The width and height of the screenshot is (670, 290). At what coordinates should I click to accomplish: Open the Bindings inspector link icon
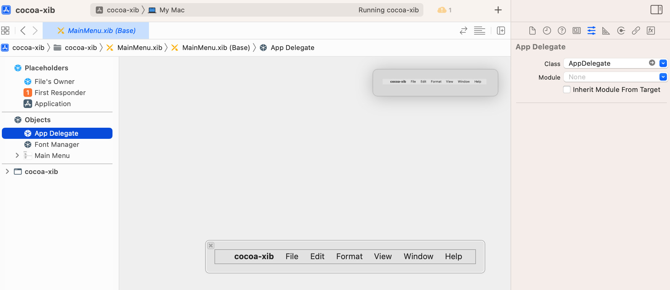click(x=636, y=31)
